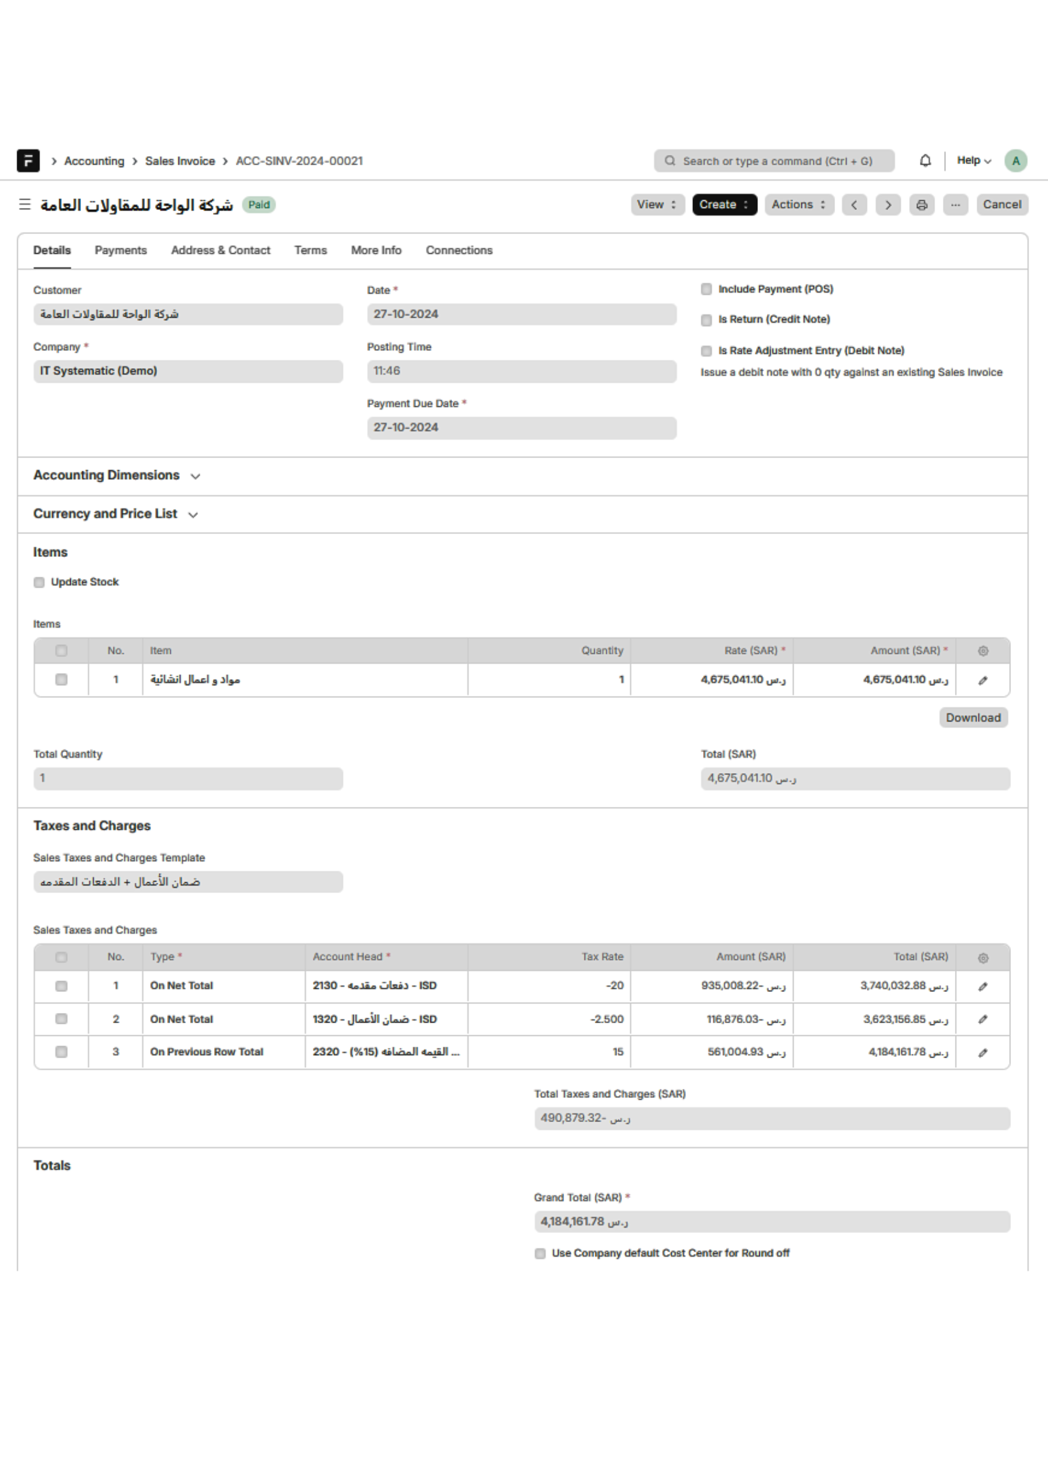The height and width of the screenshot is (1471, 1048).
Task: Open Sales Taxes table settings gear
Action: [x=982, y=957]
